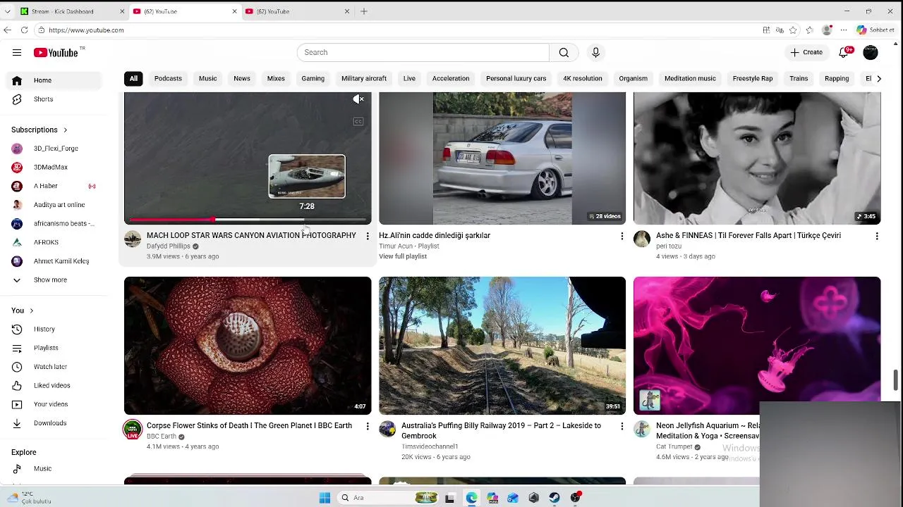Viewport: 903px width, 507px height.
Task: Open browser tab list dropdown
Action: (7, 11)
